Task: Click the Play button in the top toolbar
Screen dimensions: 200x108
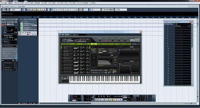Action: (x=41, y=10)
